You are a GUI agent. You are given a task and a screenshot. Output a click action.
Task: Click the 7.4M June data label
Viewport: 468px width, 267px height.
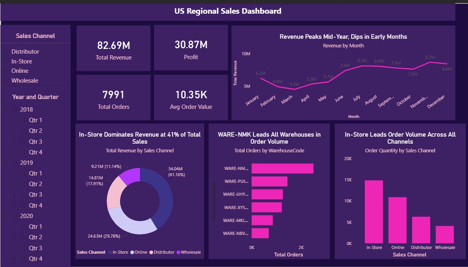click(x=345, y=65)
